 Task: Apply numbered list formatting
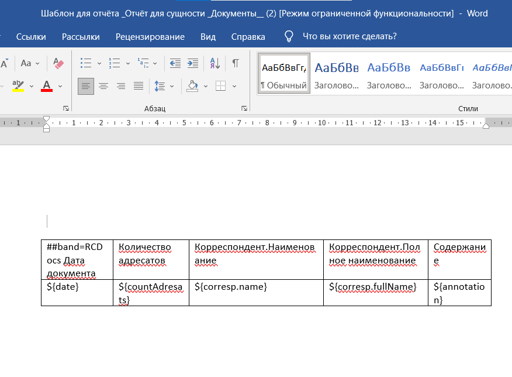tap(115, 63)
